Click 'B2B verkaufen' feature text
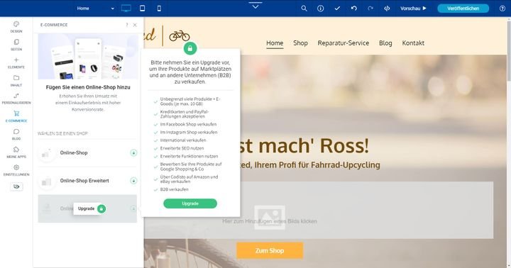The image size is (511, 268). [x=175, y=189]
